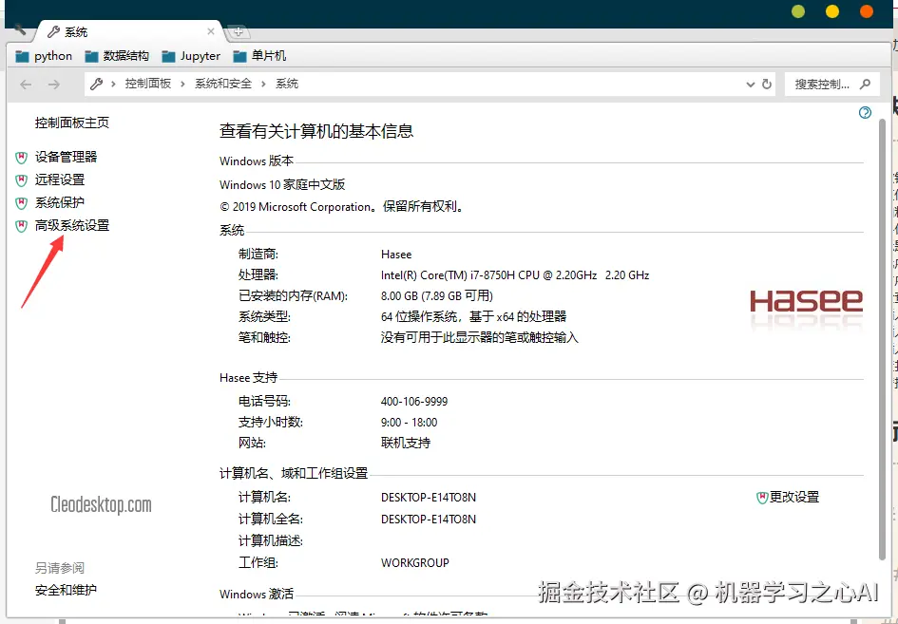Open 设备管理器 from the sidebar
The width and height of the screenshot is (898, 624).
tap(66, 157)
